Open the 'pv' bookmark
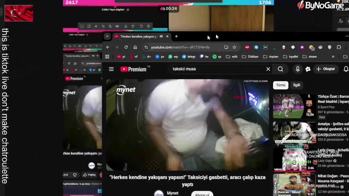349x196 pixels. [x=160, y=57]
